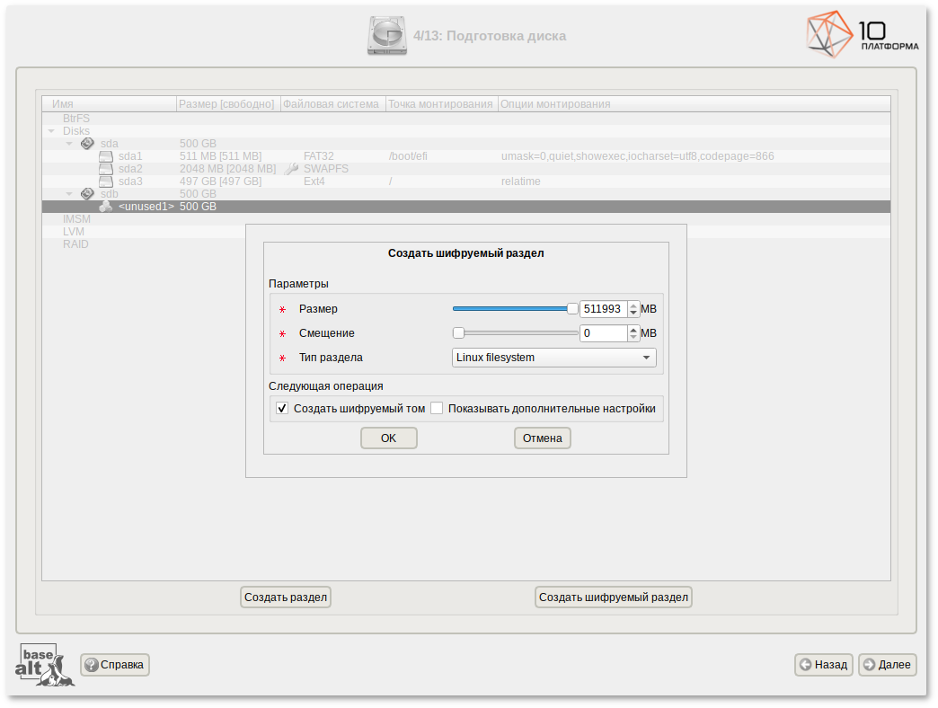Click the 'Опции монтирования' column header
The image size is (938, 708).
click(694, 104)
